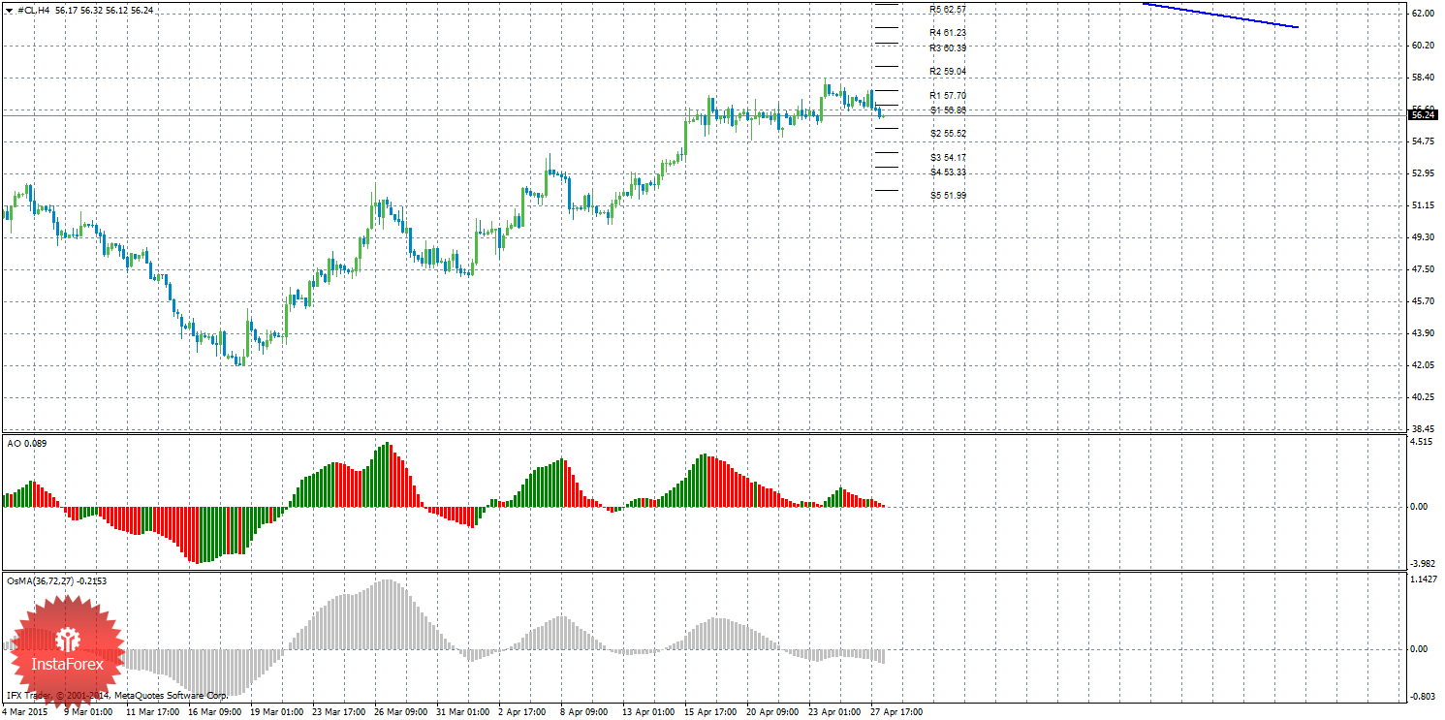This screenshot has height=720, width=1445.
Task: Select the 9 Mar 01:00 time label
Action: click(86, 712)
